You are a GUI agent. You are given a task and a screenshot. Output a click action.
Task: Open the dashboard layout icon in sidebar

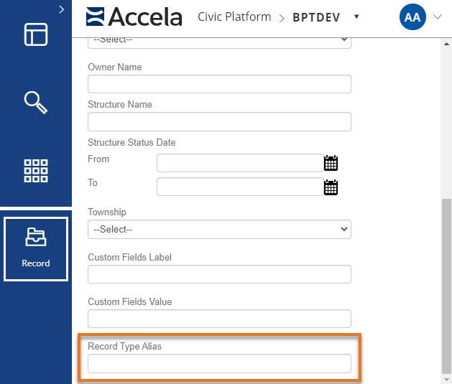click(35, 35)
